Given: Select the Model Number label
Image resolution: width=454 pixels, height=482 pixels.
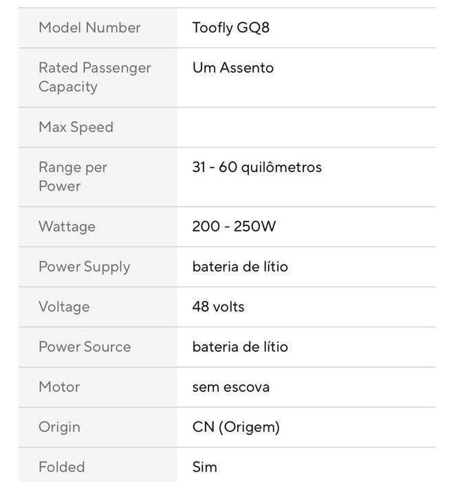Looking at the screenshot, I should coord(89,28).
